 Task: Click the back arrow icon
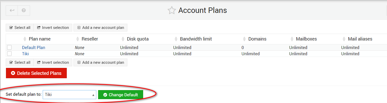tap(12, 11)
